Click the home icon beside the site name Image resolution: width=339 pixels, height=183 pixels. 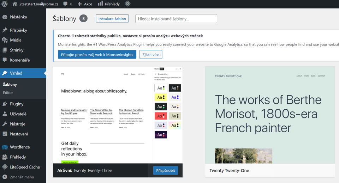[14, 4]
